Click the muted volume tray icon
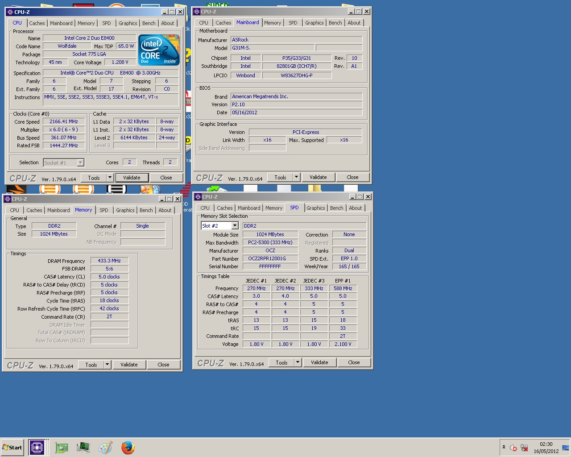Viewport: 571px width, 457px height. pos(513,448)
